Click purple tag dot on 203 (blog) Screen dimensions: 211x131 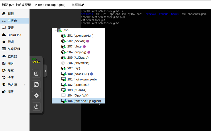tap(84, 47)
